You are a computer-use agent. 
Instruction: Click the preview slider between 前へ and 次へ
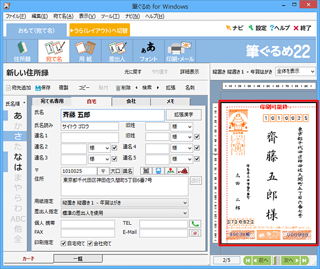click(x=276, y=260)
